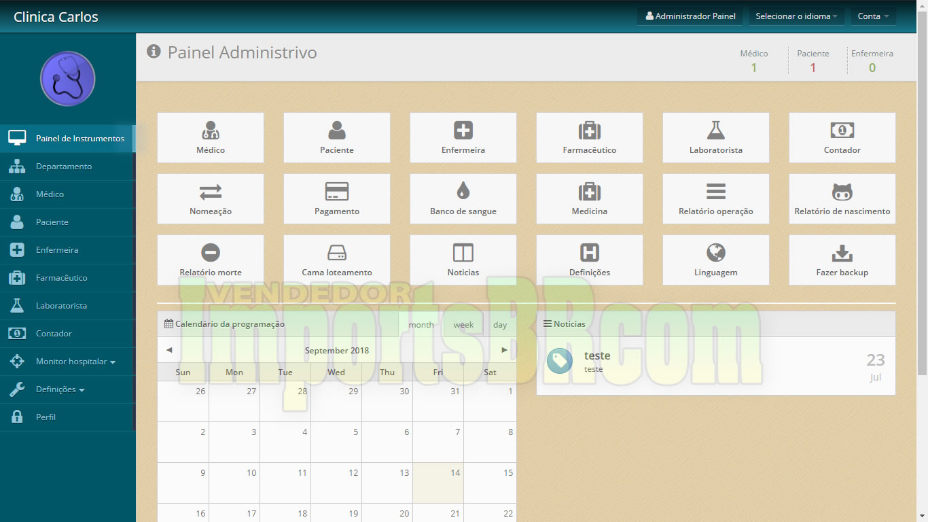Open the Linguagem globe tile icon
This screenshot has width=928, height=522.
[x=716, y=253]
